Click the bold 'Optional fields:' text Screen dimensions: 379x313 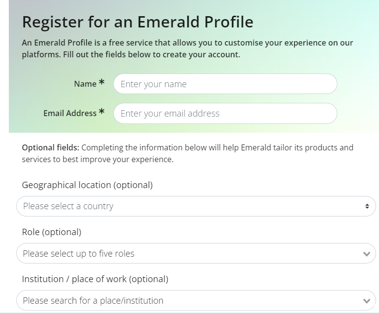pos(50,147)
